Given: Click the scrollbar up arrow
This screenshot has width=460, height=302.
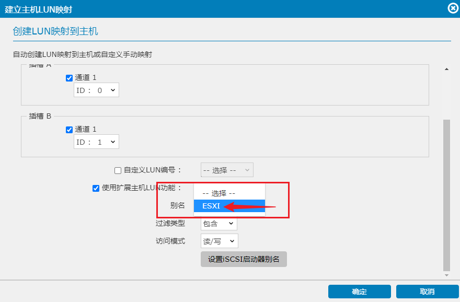Looking at the screenshot, I should pos(446,69).
